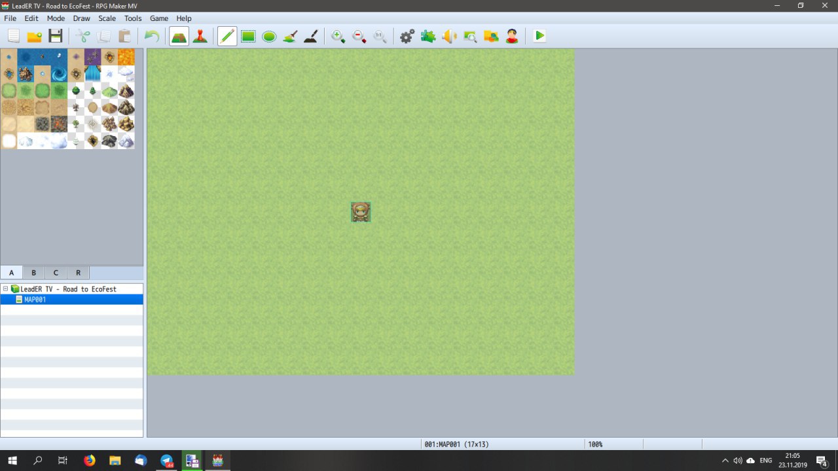This screenshot has width=838, height=471.
Task: Pick the green hill tile
Action: (109, 90)
